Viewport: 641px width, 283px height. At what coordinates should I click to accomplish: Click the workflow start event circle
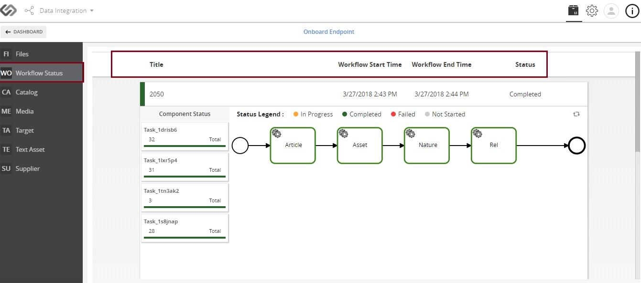[240, 146]
